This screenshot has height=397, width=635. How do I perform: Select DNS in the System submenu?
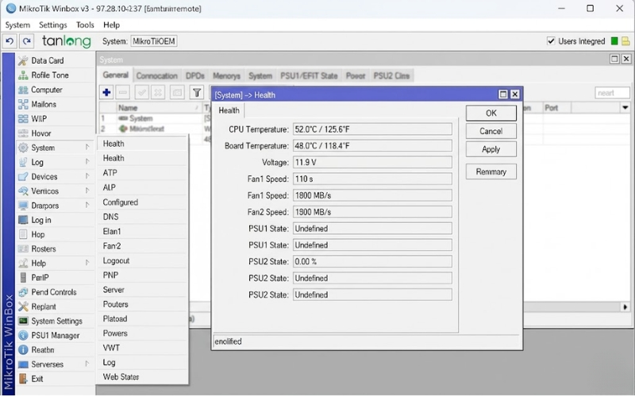pos(110,217)
